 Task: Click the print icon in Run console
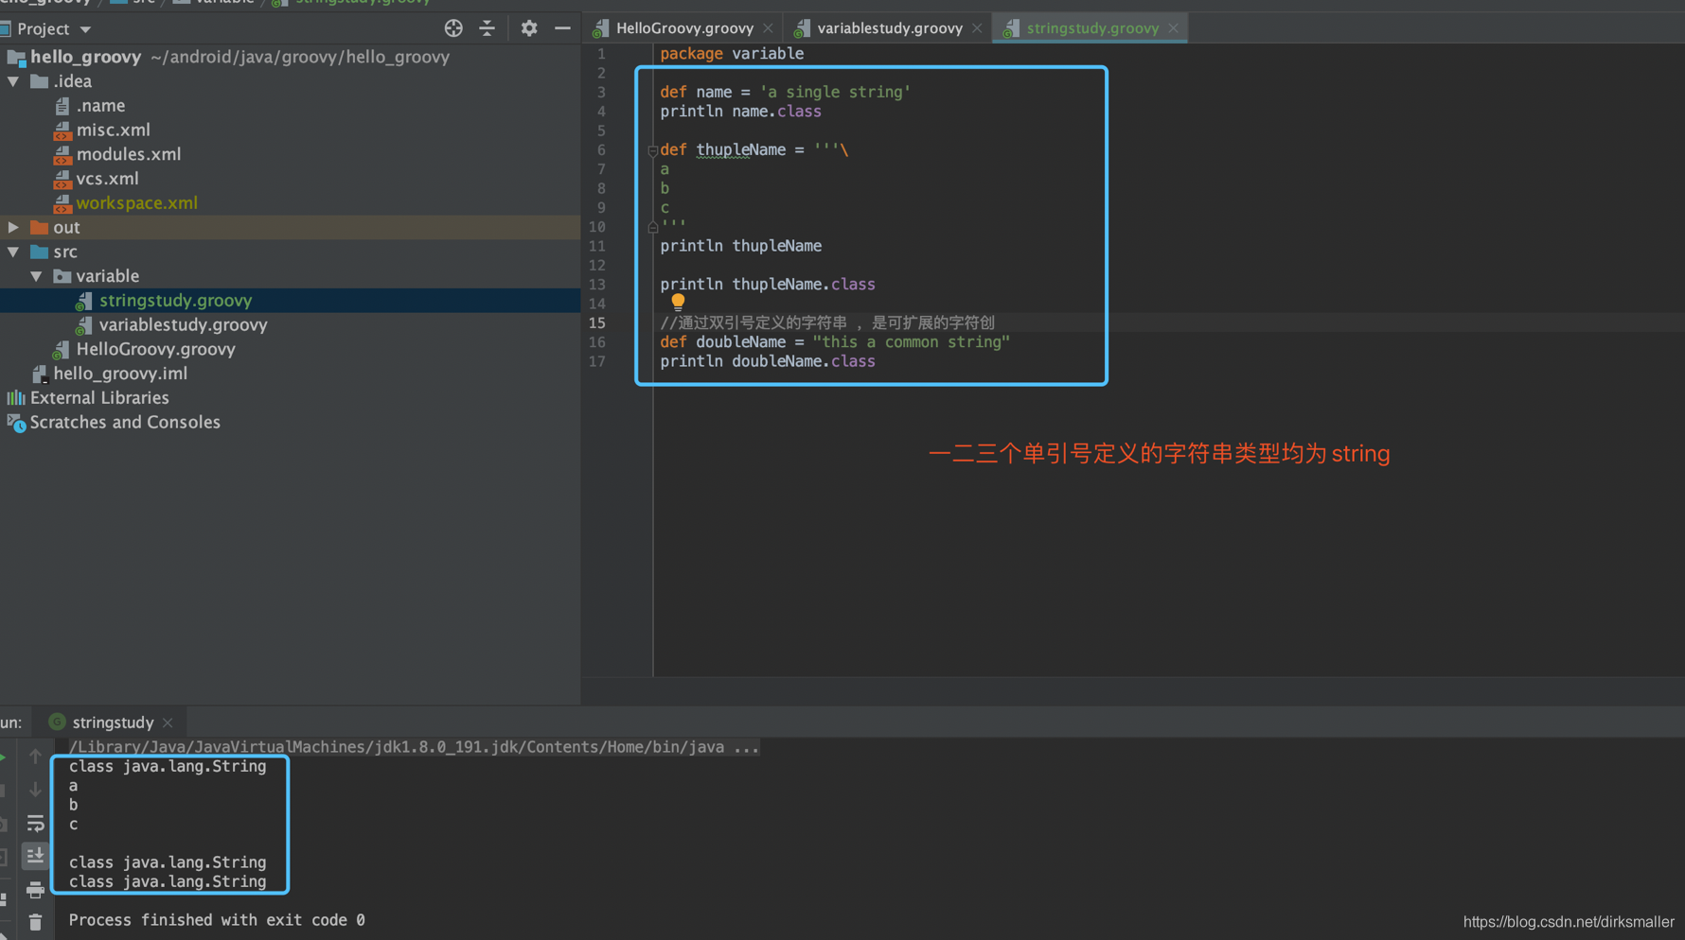35,889
